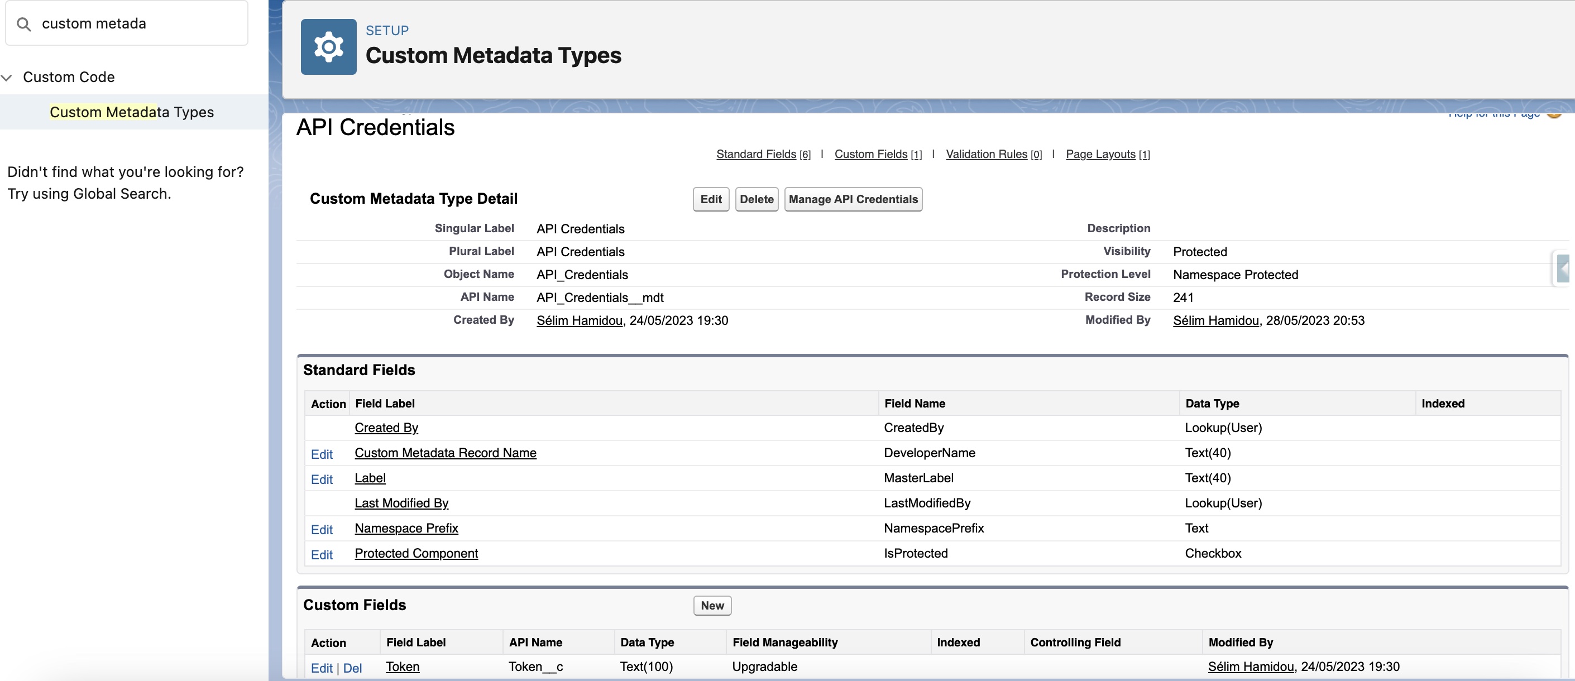Viewport: 1575px width, 681px height.
Task: Edit the Namespace Prefix field
Action: point(322,529)
